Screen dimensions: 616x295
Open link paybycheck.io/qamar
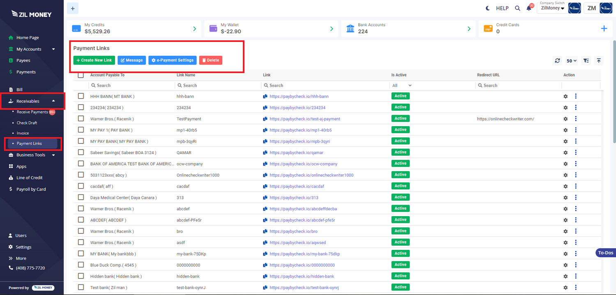click(297, 152)
